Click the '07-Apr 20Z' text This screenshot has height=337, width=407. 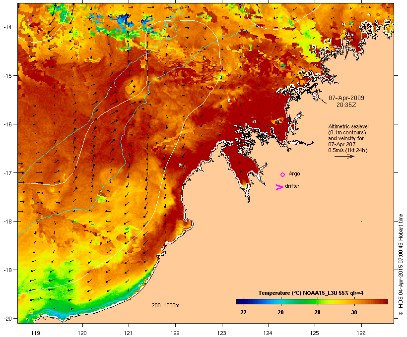click(342, 144)
